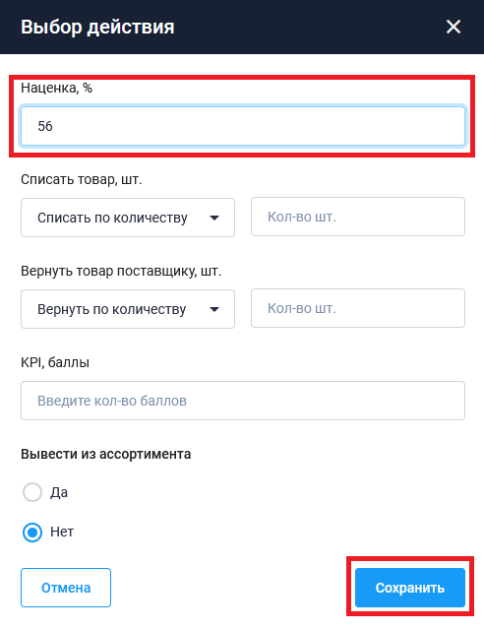Click the arrow of the Списать dropdown
The width and height of the screenshot is (484, 630).
[214, 218]
